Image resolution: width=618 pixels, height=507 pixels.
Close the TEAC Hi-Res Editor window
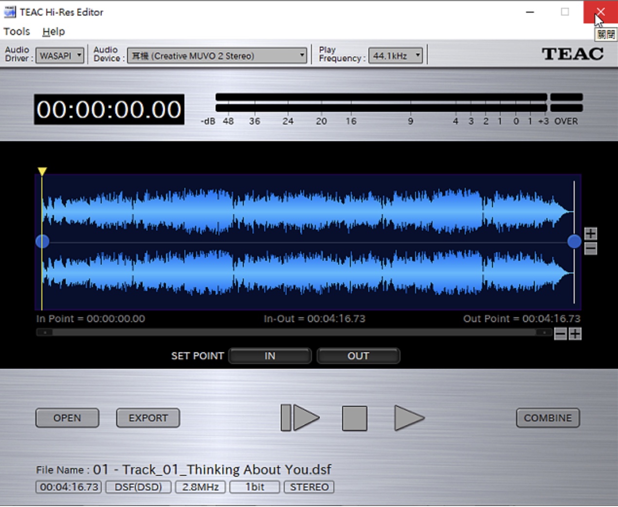[x=600, y=12]
